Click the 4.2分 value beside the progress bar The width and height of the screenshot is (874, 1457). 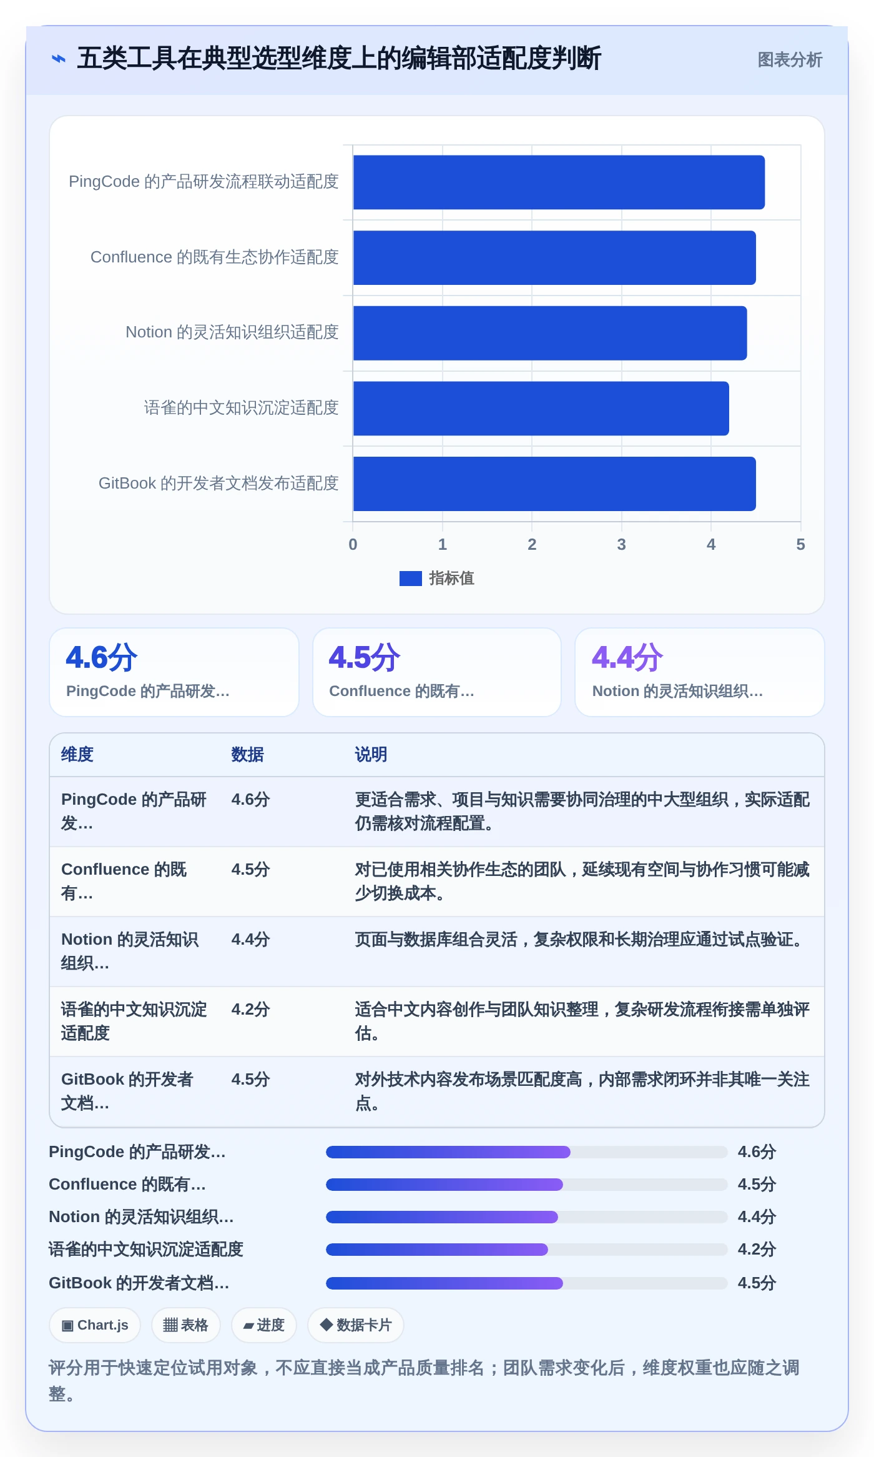point(757,1250)
